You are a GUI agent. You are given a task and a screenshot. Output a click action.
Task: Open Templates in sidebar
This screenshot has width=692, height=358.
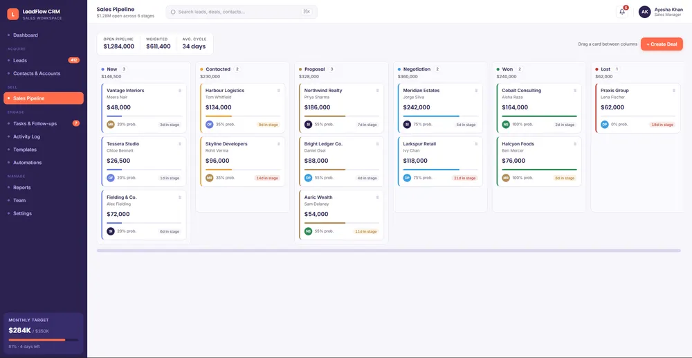[43, 150]
